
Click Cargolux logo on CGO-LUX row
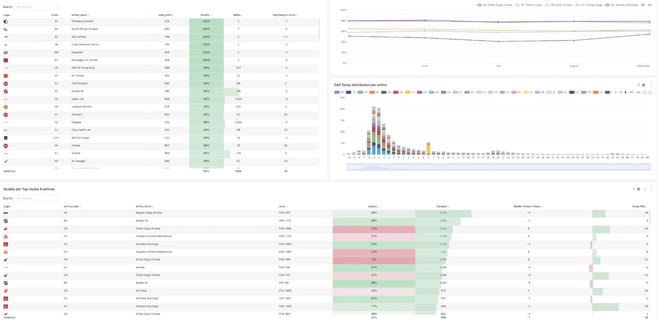[x=5, y=236]
